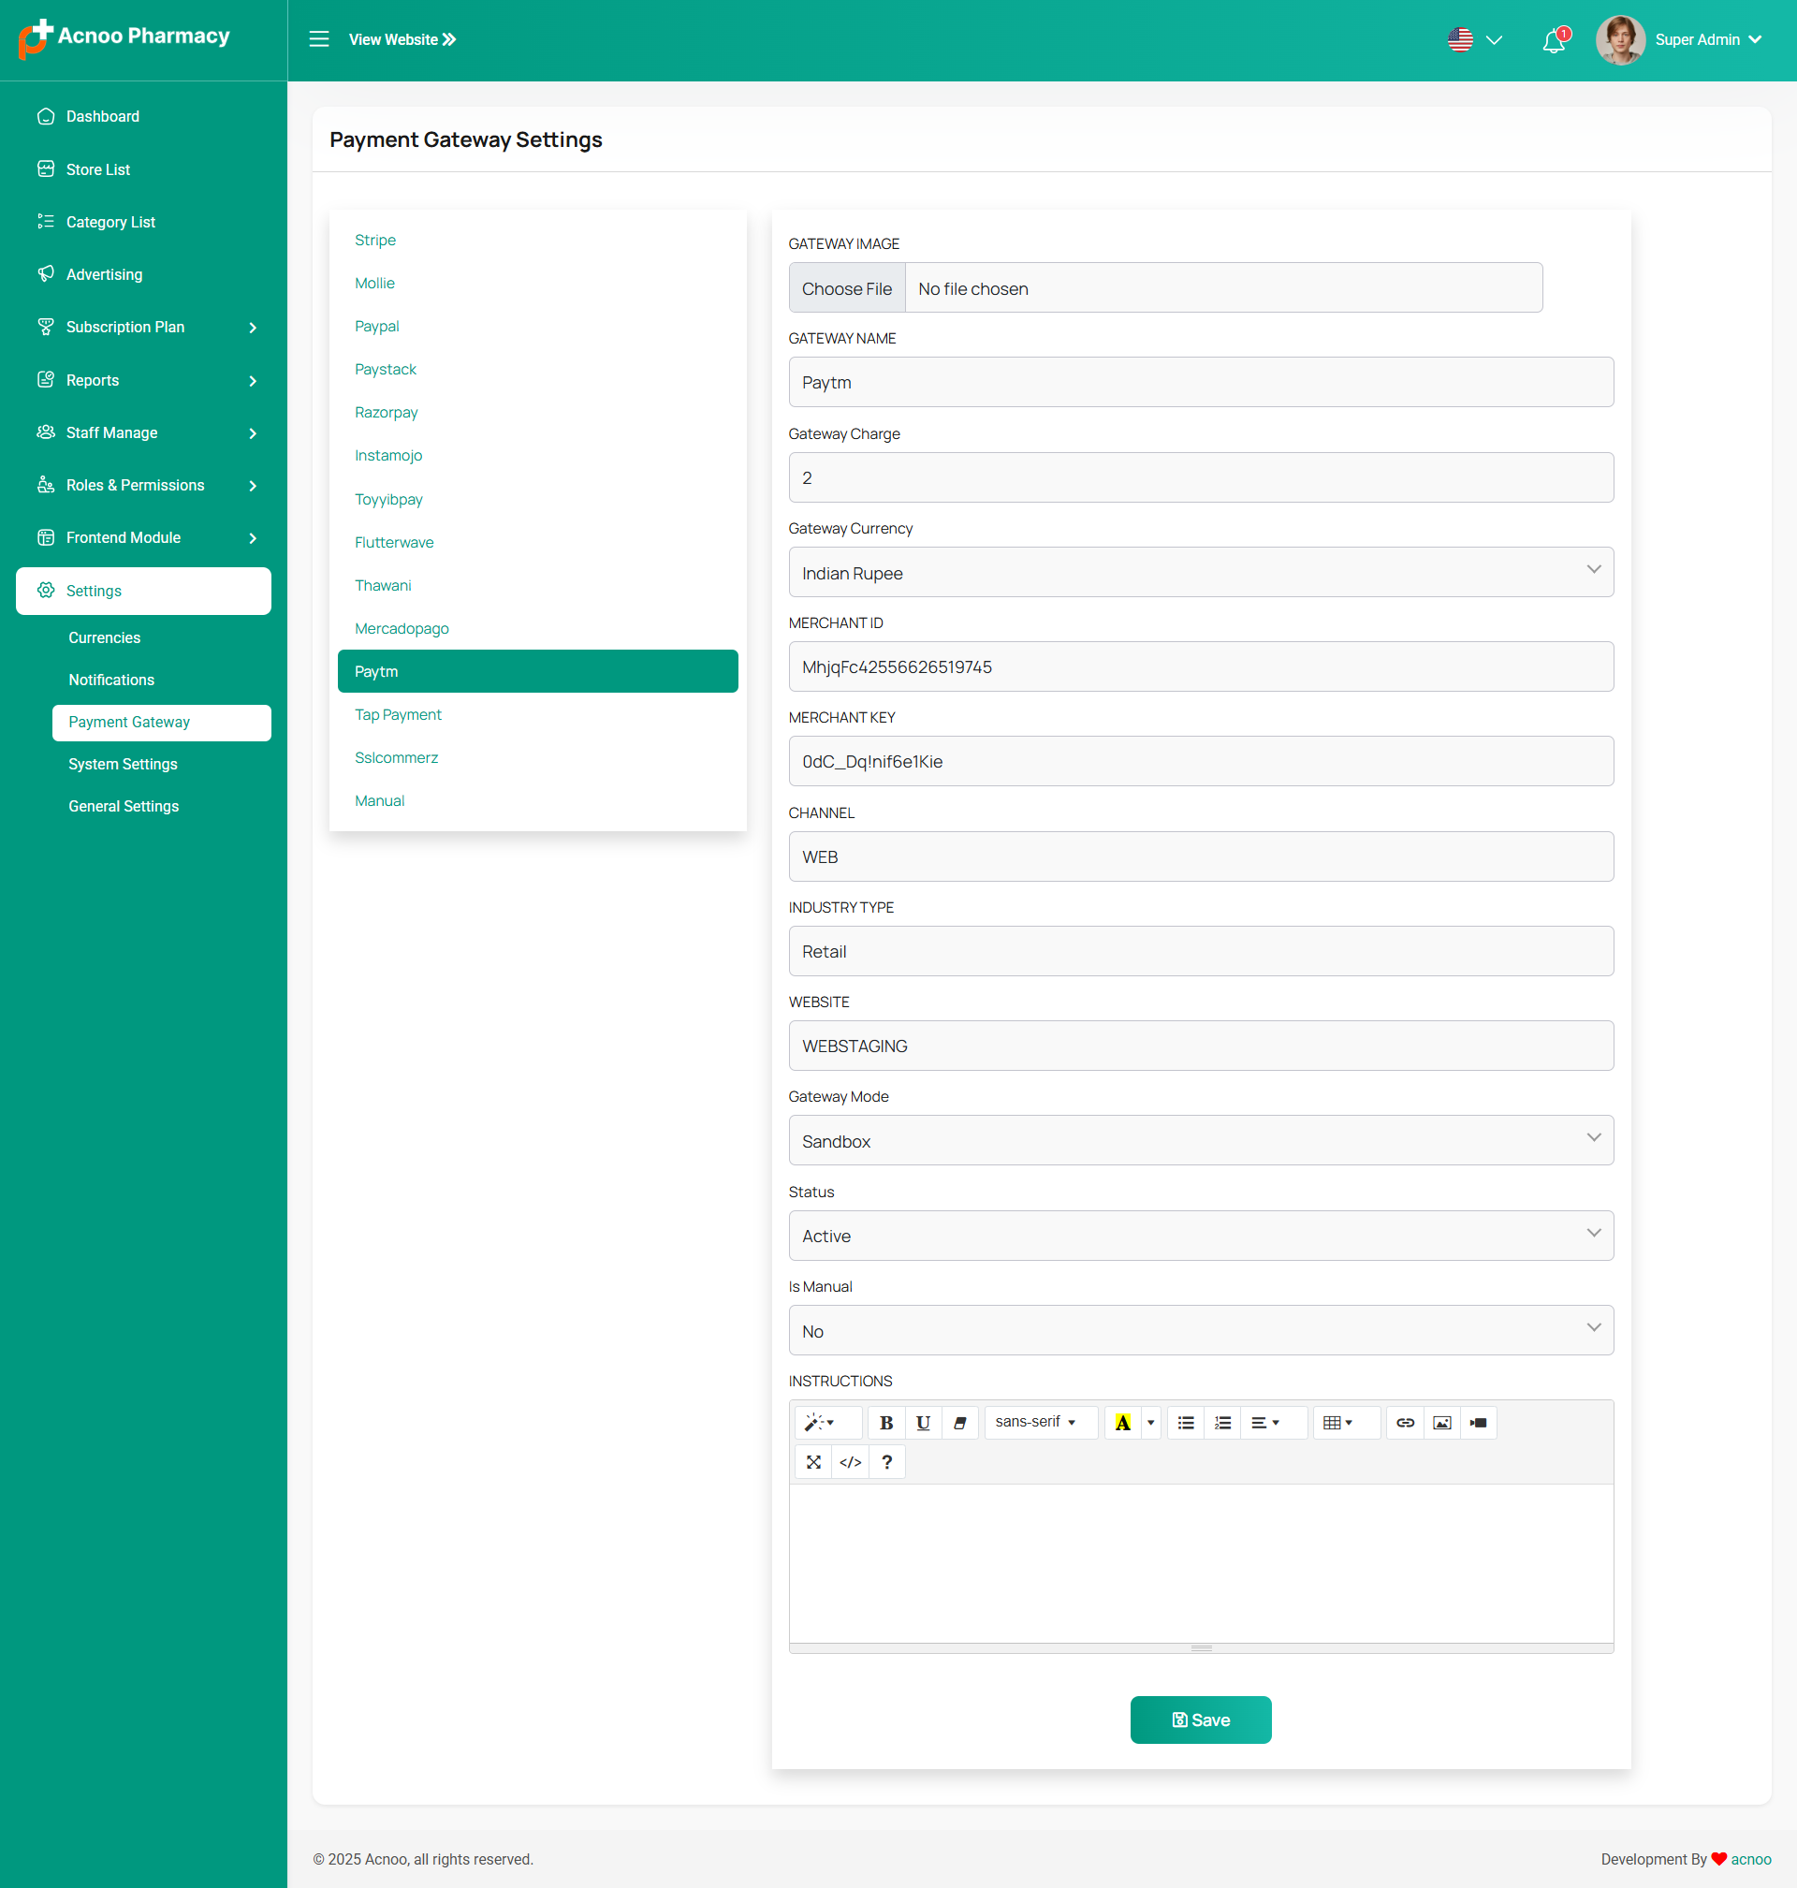Insert picture into instructions editor
The height and width of the screenshot is (1888, 1797).
(x=1441, y=1423)
